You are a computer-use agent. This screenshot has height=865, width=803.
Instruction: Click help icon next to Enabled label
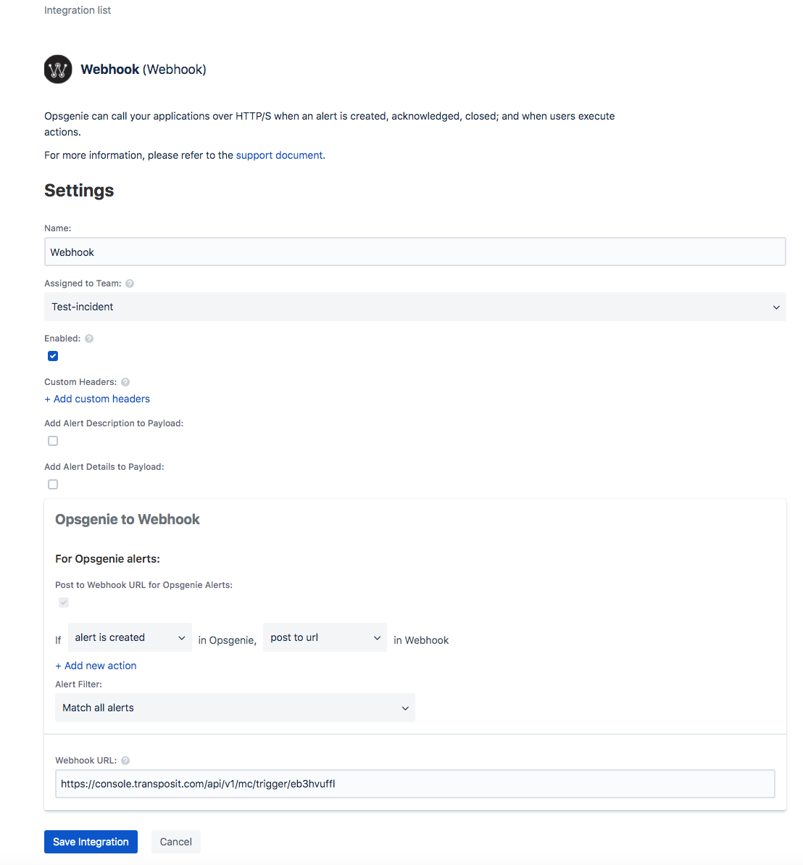89,339
